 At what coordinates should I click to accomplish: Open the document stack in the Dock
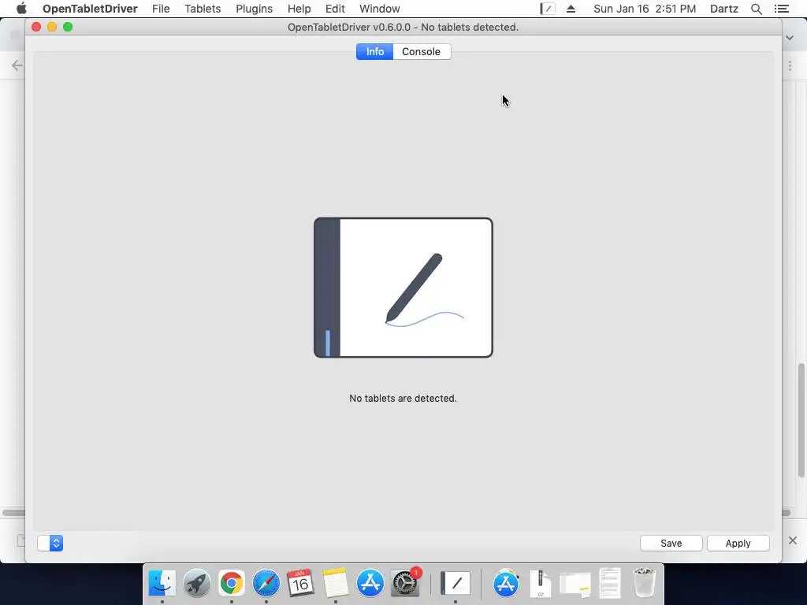pos(610,583)
